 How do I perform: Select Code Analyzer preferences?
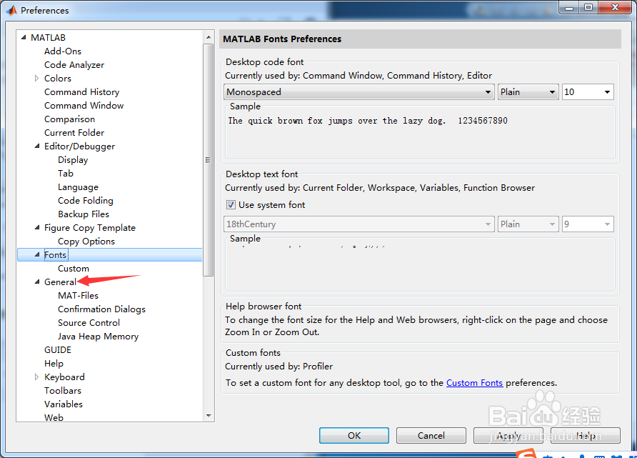74,64
